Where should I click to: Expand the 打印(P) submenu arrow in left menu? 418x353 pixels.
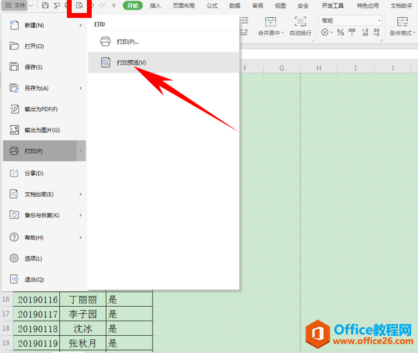coord(81,151)
